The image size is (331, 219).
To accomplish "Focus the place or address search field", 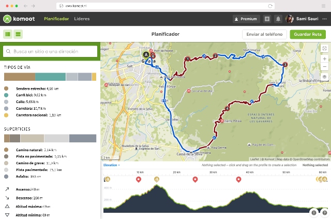I will click(50, 51).
